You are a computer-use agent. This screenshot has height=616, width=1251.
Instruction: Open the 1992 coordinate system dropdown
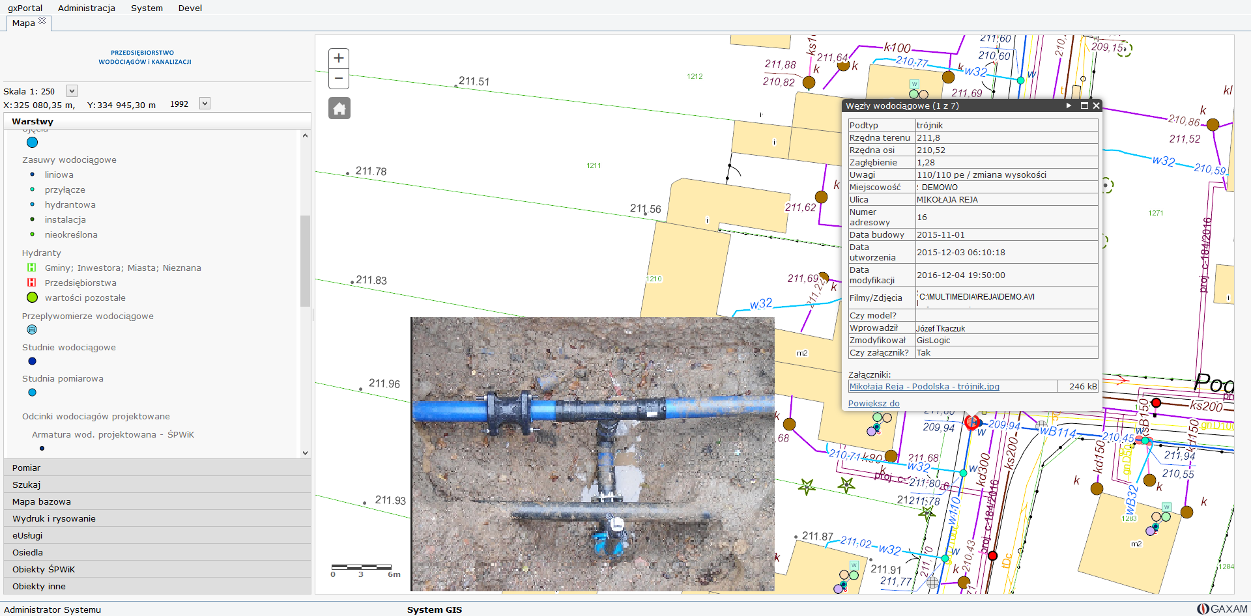pyautogui.click(x=205, y=104)
